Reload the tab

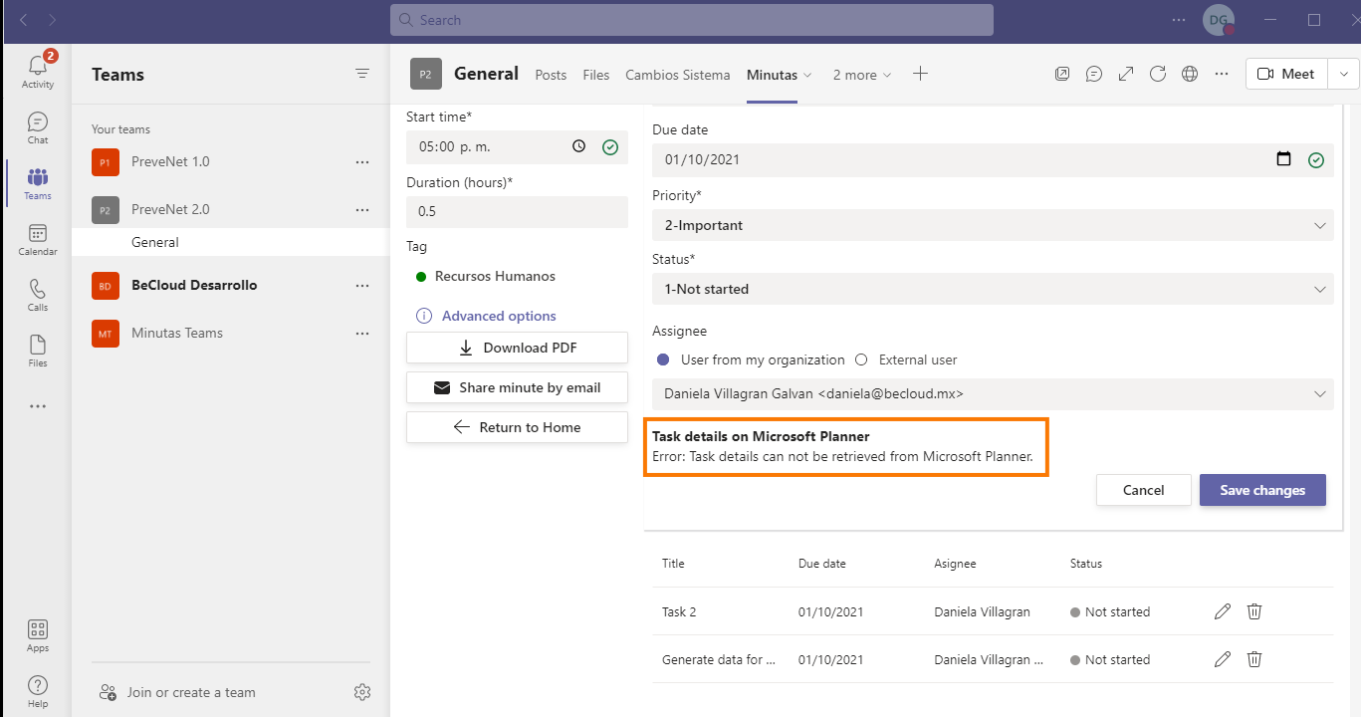[x=1158, y=74]
